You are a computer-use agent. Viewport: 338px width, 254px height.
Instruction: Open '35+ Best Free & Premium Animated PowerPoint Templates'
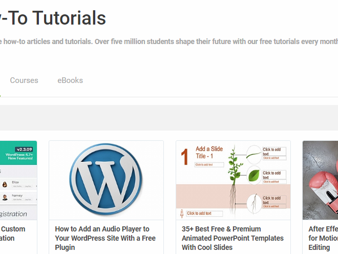(x=233, y=238)
